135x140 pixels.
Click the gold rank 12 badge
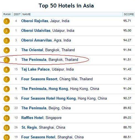[x=7, y=128]
